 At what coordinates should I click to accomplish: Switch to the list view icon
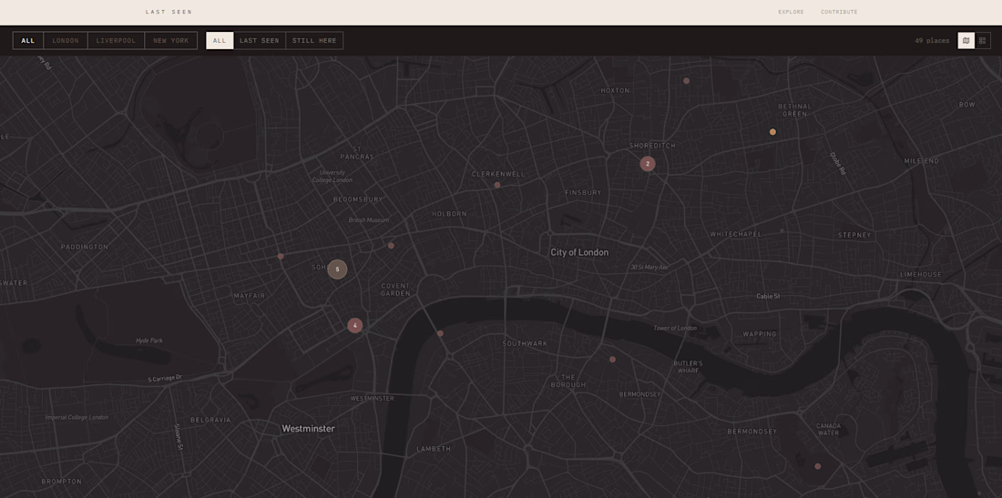pyautogui.click(x=982, y=40)
